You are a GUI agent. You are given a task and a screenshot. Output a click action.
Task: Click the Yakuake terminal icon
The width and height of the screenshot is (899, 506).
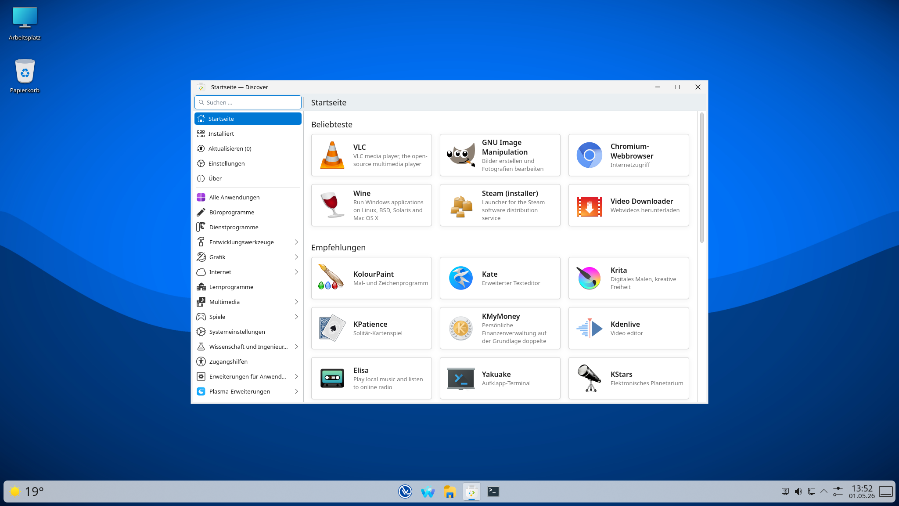click(461, 378)
